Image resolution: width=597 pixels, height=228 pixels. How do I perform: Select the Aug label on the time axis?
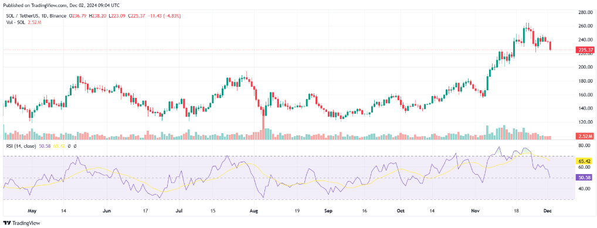click(256, 210)
